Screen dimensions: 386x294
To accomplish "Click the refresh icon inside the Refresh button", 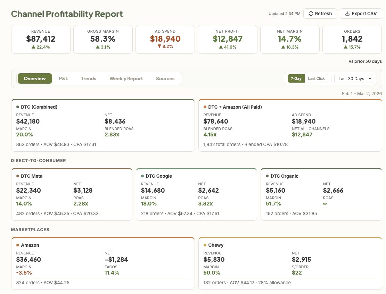I will [x=311, y=14].
